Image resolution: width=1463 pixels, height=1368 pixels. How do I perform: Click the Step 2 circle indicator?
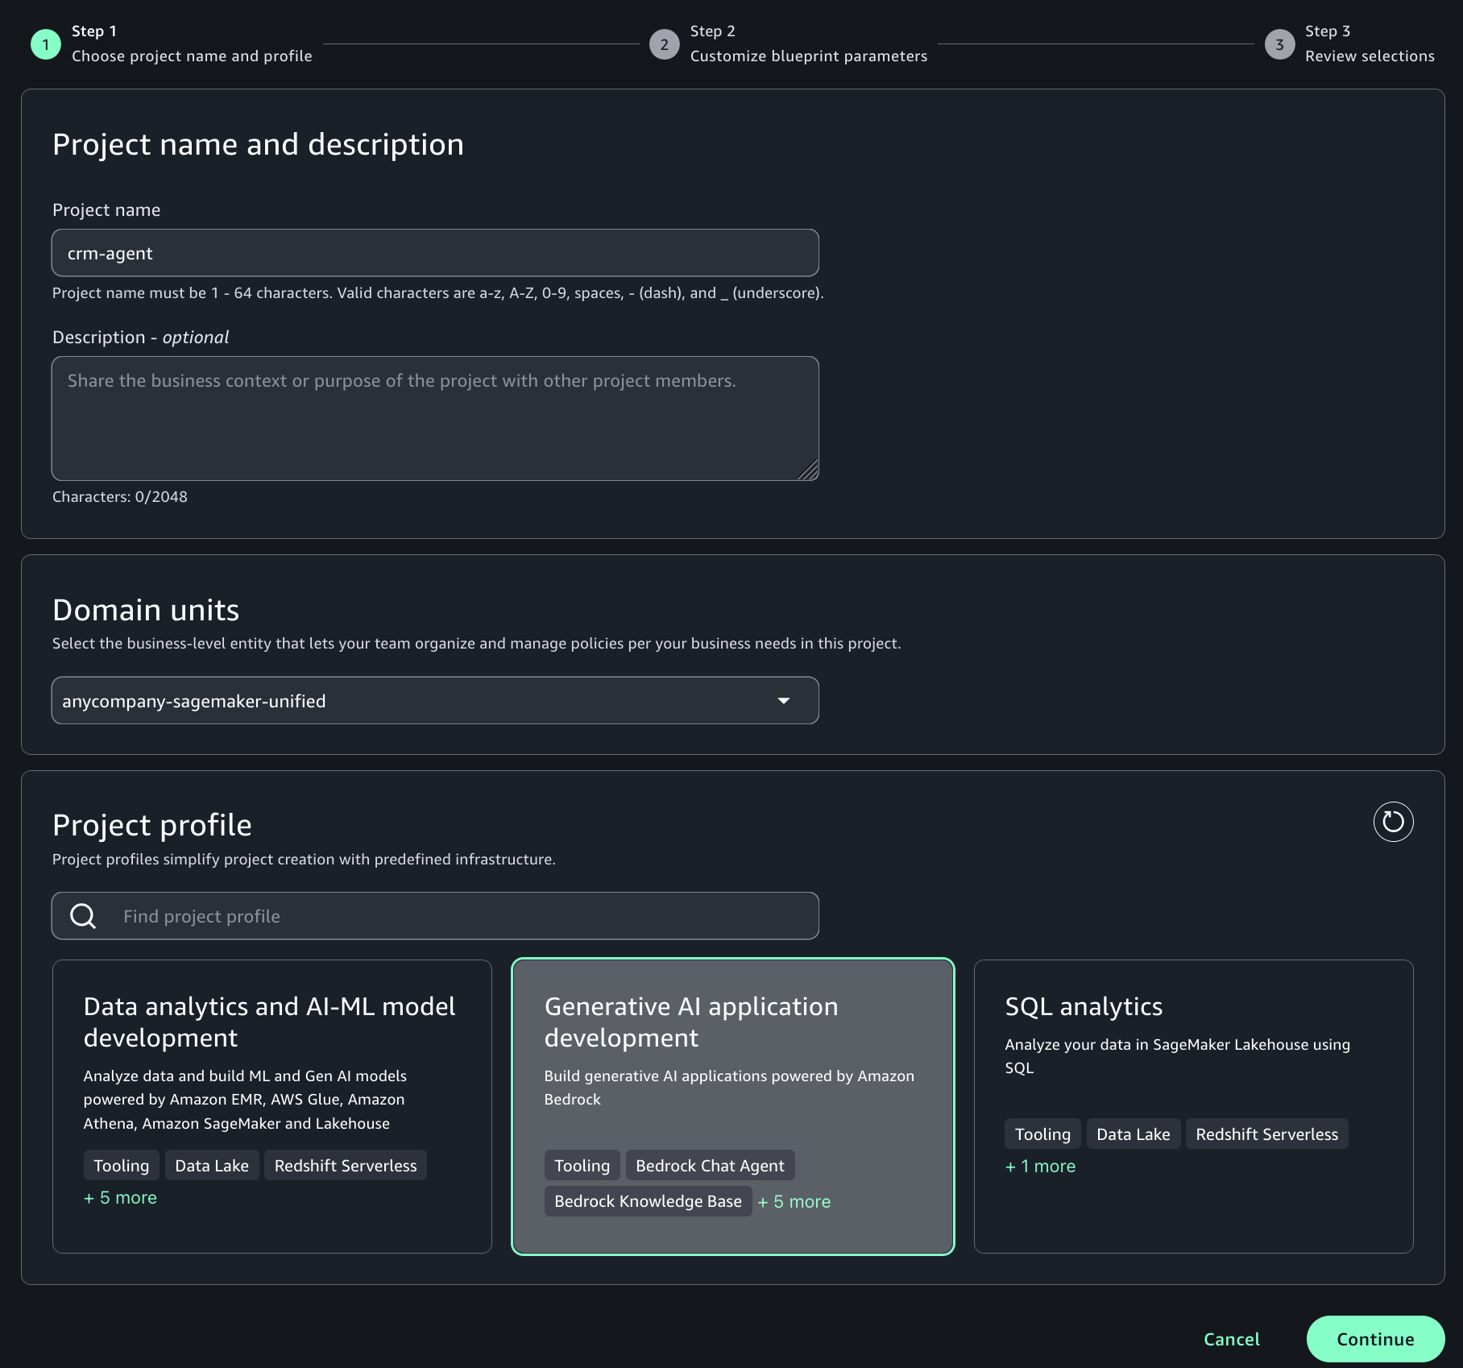[x=665, y=44]
